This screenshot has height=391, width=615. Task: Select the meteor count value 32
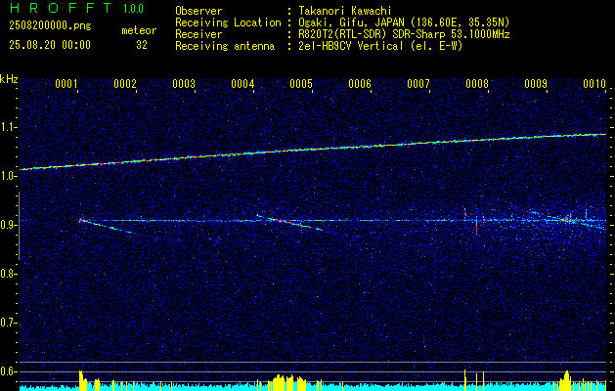(x=142, y=45)
